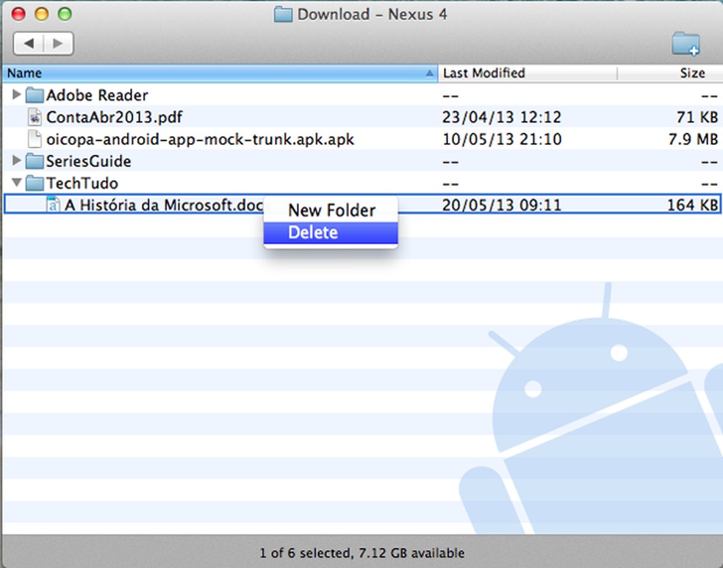Zoom the window with the green button

[x=65, y=14]
